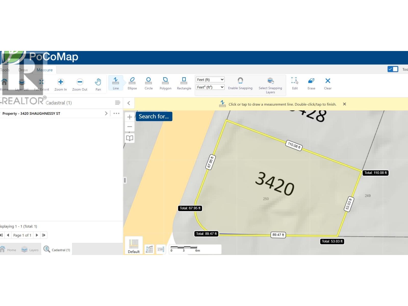The image size is (408, 306).
Task: Expand the 3420 Shaughnessy St property result
Action: click(x=106, y=113)
